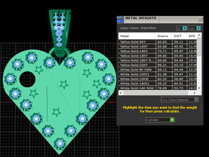Select the pendant bail in the viewport
Screen dimensions: 209x157
(x=60, y=33)
